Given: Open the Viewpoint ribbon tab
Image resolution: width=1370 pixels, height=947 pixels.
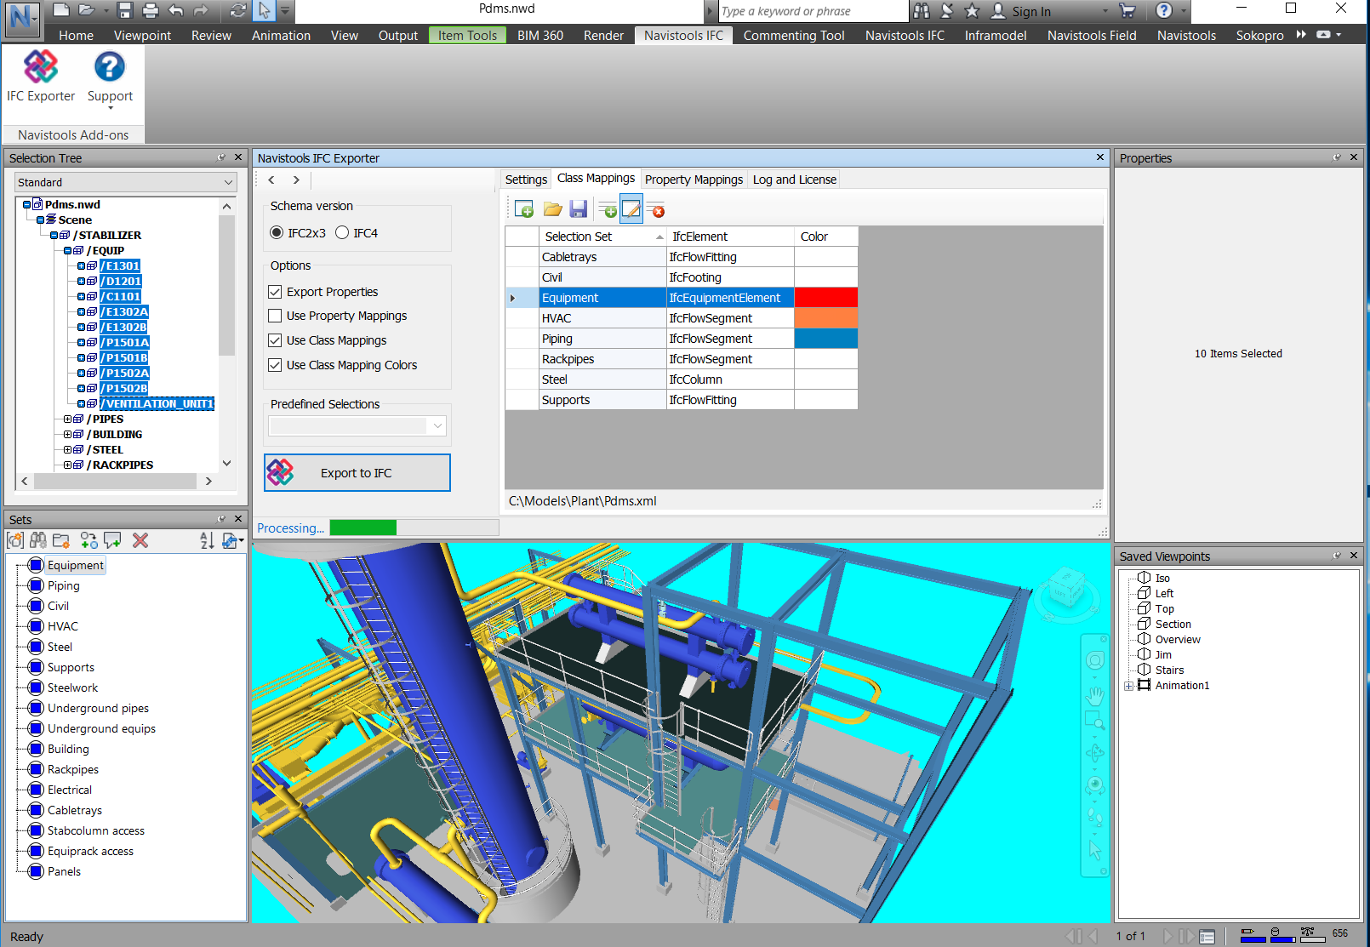Looking at the screenshot, I should click(x=142, y=36).
